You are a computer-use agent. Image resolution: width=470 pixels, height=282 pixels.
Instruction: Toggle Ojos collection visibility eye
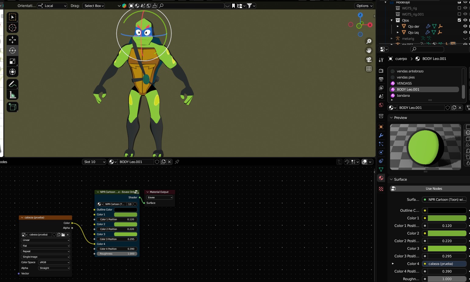coord(465,20)
